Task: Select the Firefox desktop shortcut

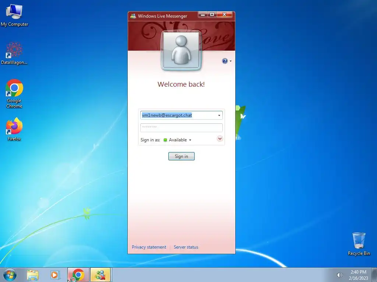Action: (x=14, y=129)
